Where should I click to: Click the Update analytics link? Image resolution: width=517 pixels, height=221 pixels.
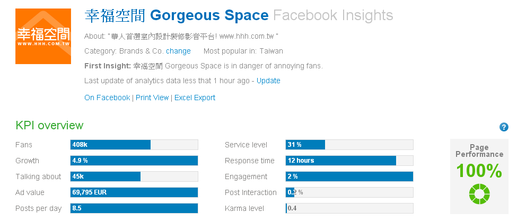[x=268, y=81]
